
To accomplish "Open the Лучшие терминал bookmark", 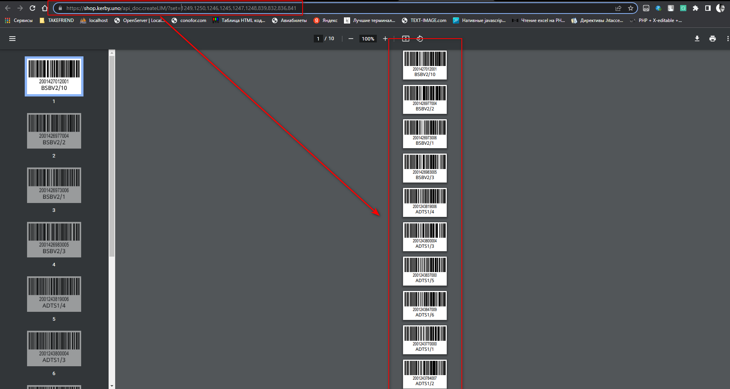I will (x=370, y=20).
